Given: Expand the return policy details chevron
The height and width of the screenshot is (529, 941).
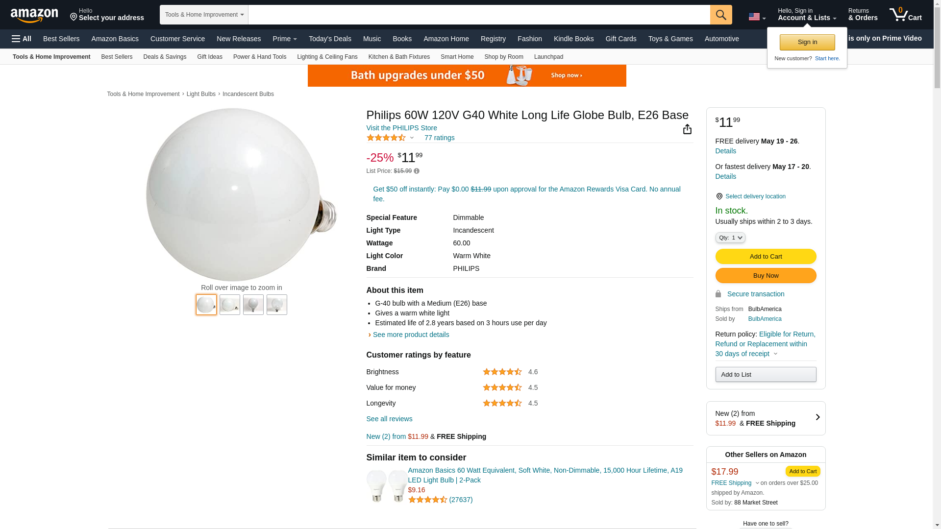Looking at the screenshot, I should point(775,354).
